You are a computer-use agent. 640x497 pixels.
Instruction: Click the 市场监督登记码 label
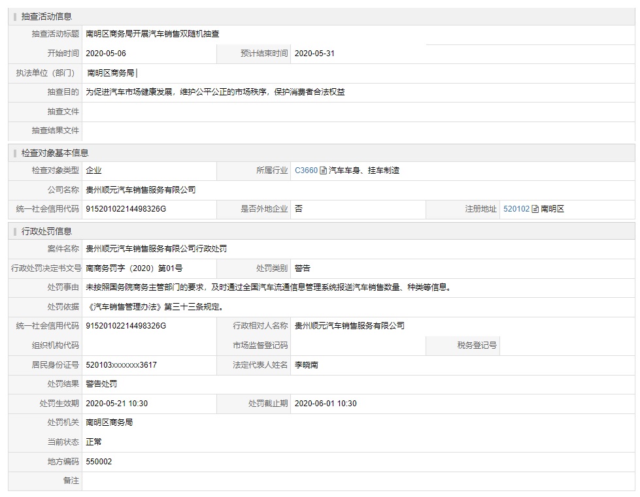click(260, 345)
